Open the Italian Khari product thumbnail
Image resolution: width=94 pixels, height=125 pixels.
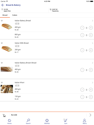(7, 89)
